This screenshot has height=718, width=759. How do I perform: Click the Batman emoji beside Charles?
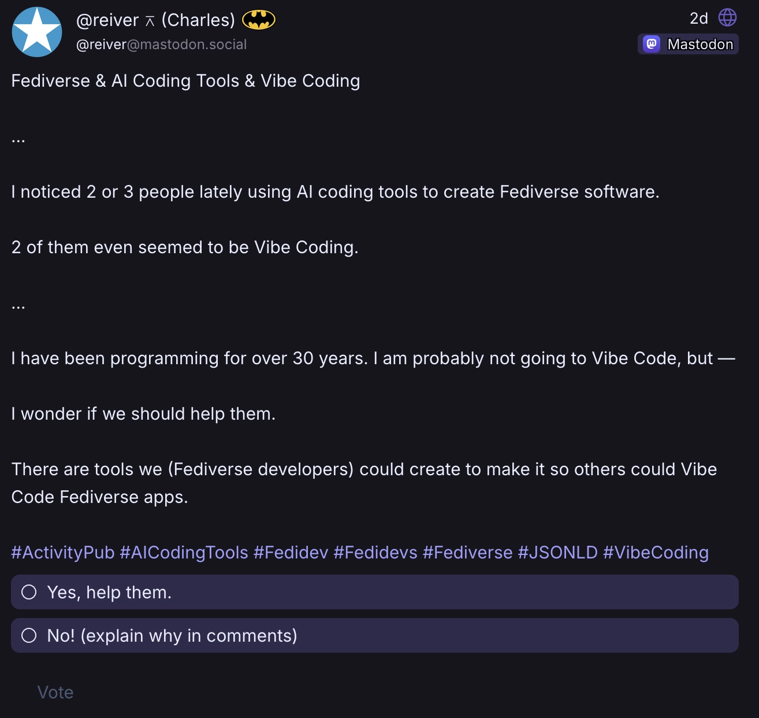[x=258, y=20]
